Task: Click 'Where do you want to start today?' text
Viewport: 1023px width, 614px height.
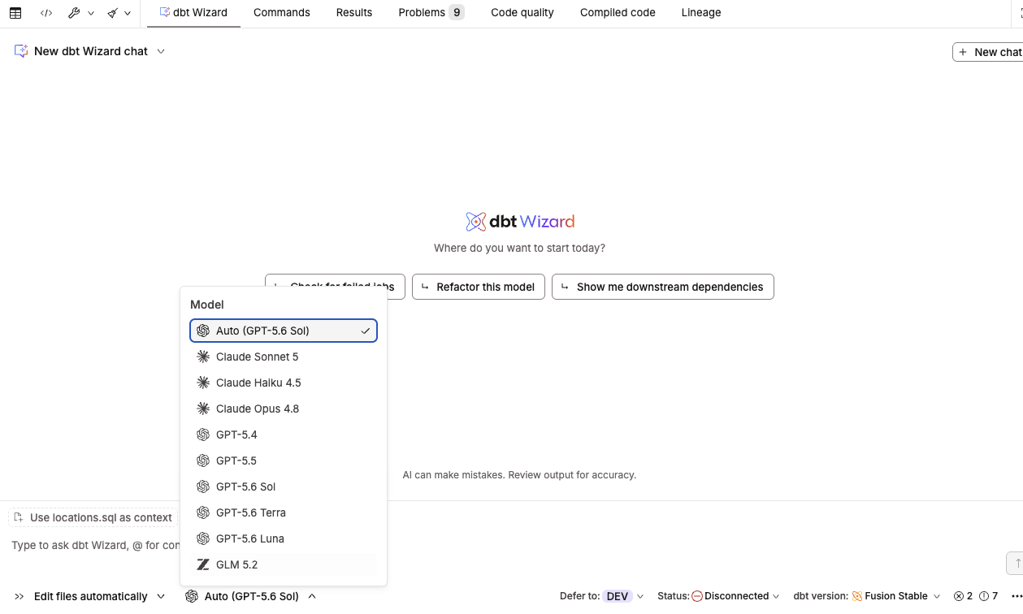Action: 519,248
